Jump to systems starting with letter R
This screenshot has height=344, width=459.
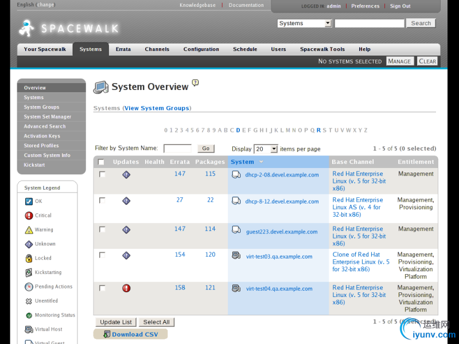[318, 130]
